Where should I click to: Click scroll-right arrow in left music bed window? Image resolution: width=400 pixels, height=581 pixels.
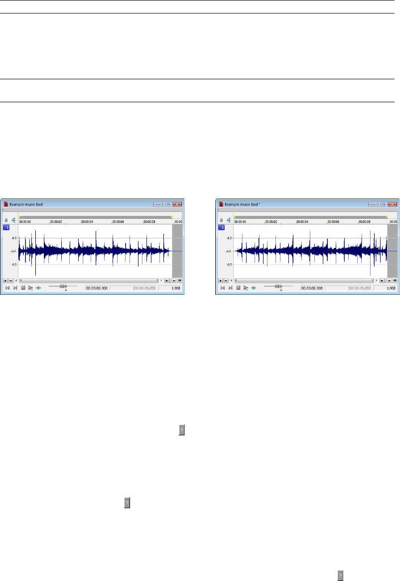pyautogui.click(x=161, y=281)
